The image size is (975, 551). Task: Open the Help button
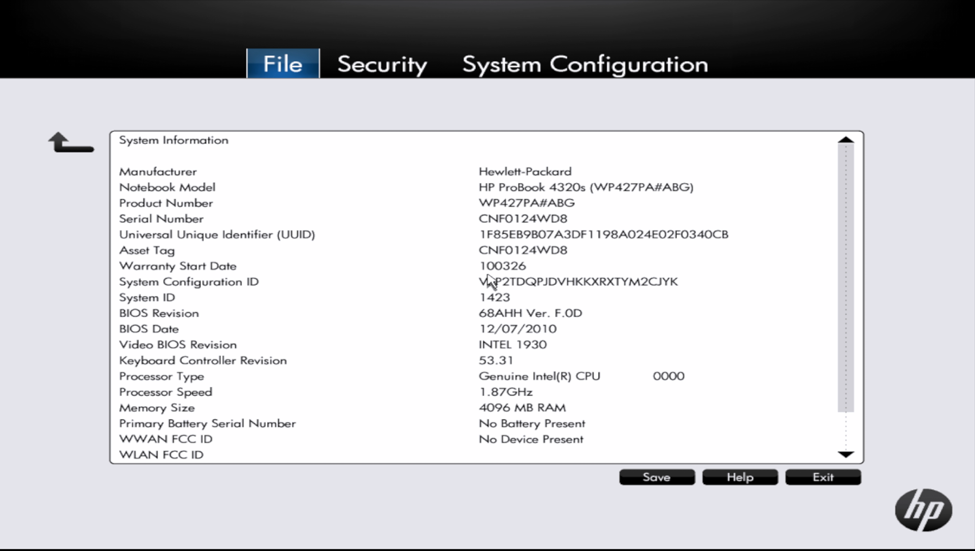(740, 477)
